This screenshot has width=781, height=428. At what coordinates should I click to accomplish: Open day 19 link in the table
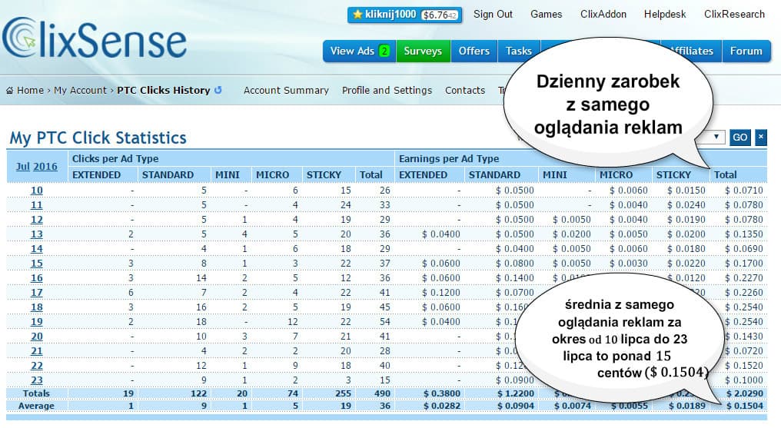point(37,322)
